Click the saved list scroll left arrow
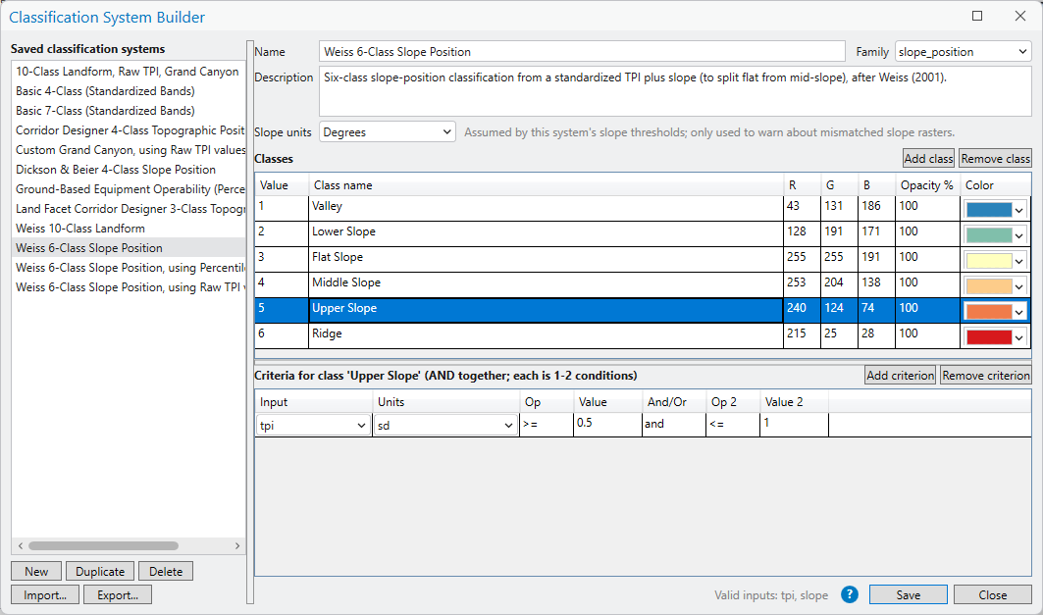This screenshot has width=1043, height=615. pos(21,546)
